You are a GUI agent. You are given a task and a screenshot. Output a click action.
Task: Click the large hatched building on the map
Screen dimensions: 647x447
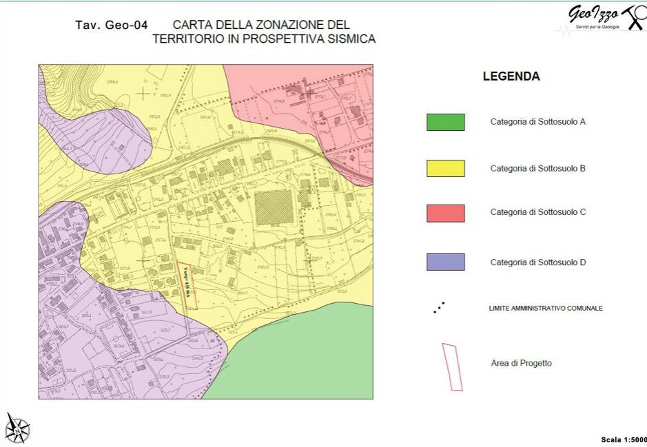[274, 207]
